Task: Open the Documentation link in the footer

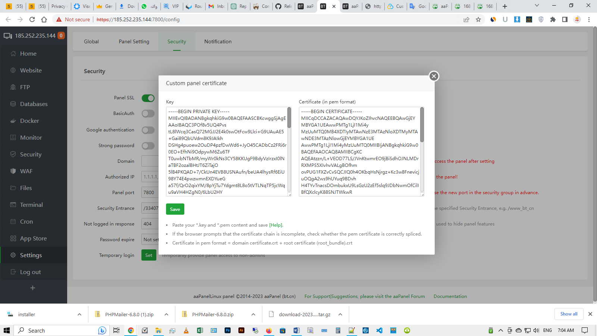Action: coord(450,296)
